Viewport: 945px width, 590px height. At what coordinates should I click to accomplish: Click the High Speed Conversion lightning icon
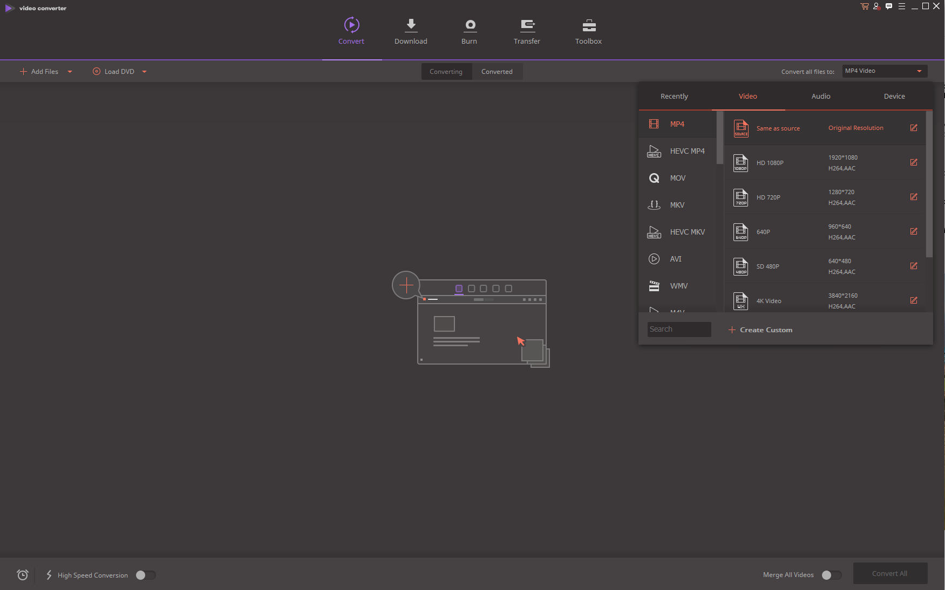click(49, 575)
